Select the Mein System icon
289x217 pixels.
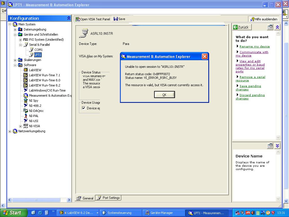click(15, 24)
